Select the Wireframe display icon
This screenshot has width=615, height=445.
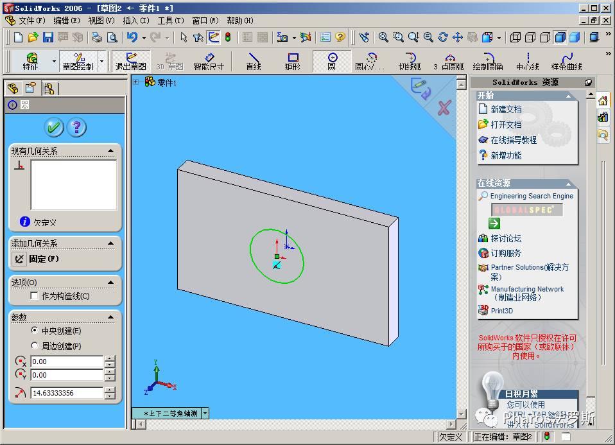coord(515,37)
